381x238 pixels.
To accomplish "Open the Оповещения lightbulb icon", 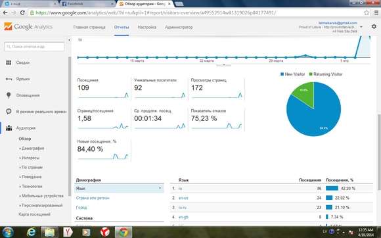I will pyautogui.click(x=9, y=95).
